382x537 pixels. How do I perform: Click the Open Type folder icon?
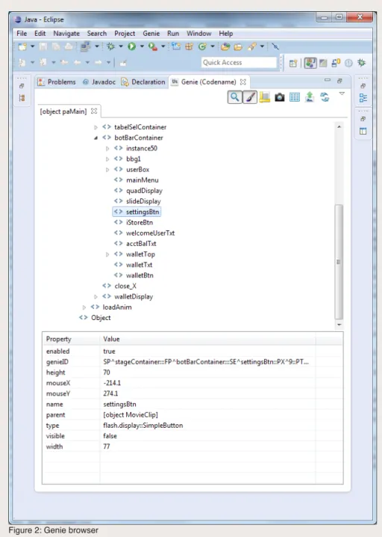point(225,46)
